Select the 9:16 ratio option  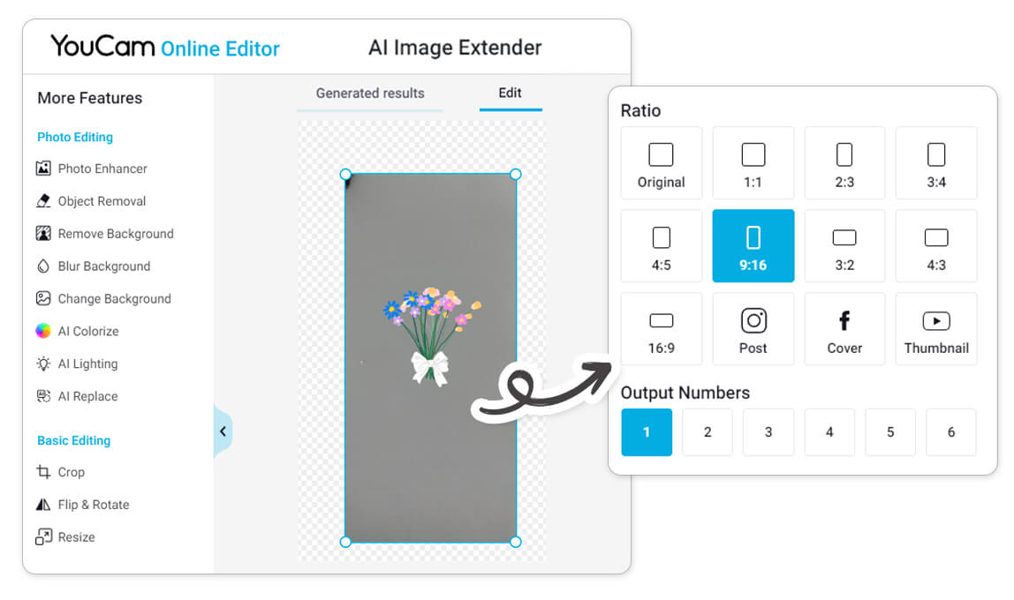[753, 245]
